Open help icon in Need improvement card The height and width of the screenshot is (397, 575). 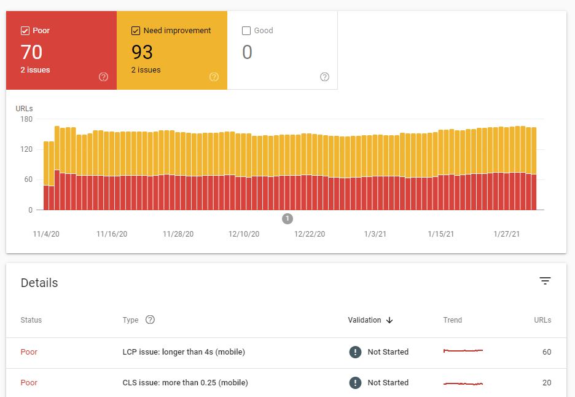(x=214, y=77)
